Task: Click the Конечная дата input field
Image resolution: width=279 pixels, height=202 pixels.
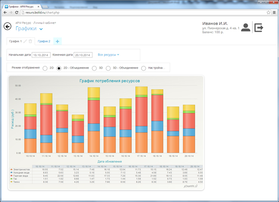Action: click(x=83, y=55)
